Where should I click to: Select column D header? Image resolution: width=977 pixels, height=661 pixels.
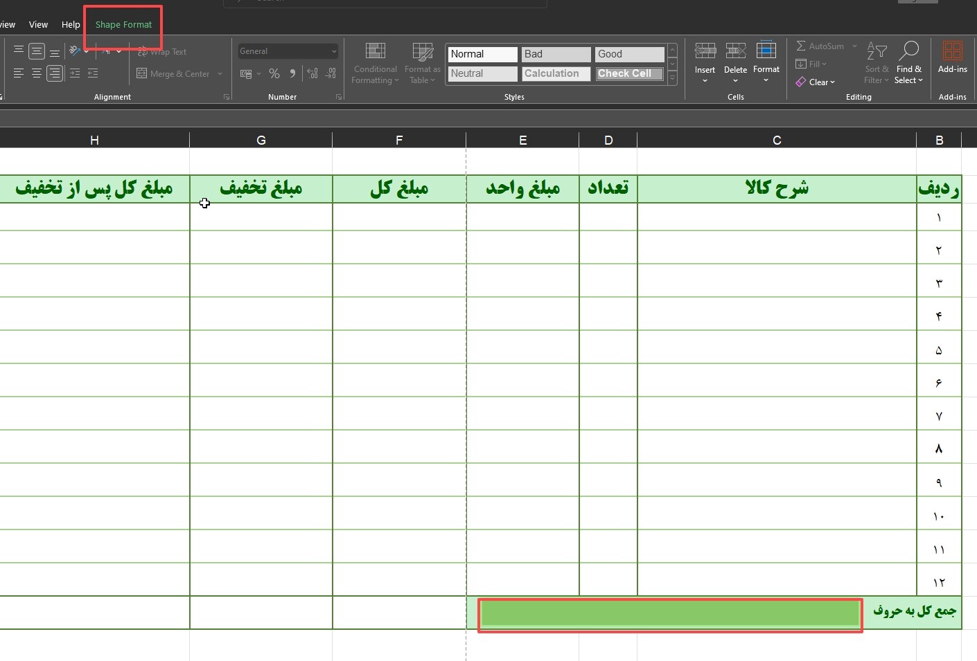tap(608, 140)
